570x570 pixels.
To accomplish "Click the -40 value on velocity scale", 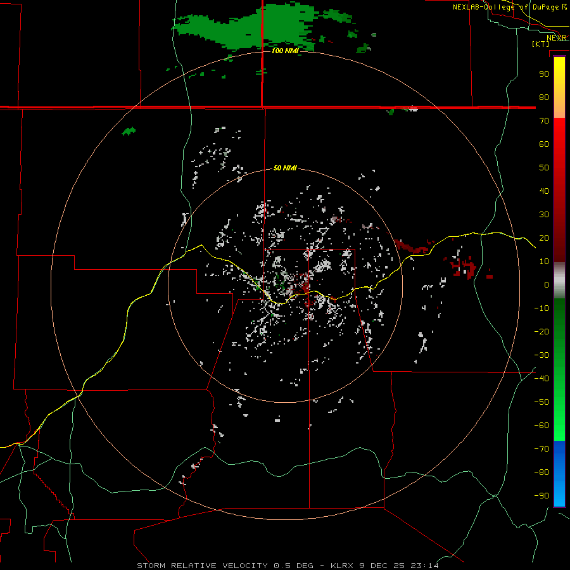I will pos(541,379).
